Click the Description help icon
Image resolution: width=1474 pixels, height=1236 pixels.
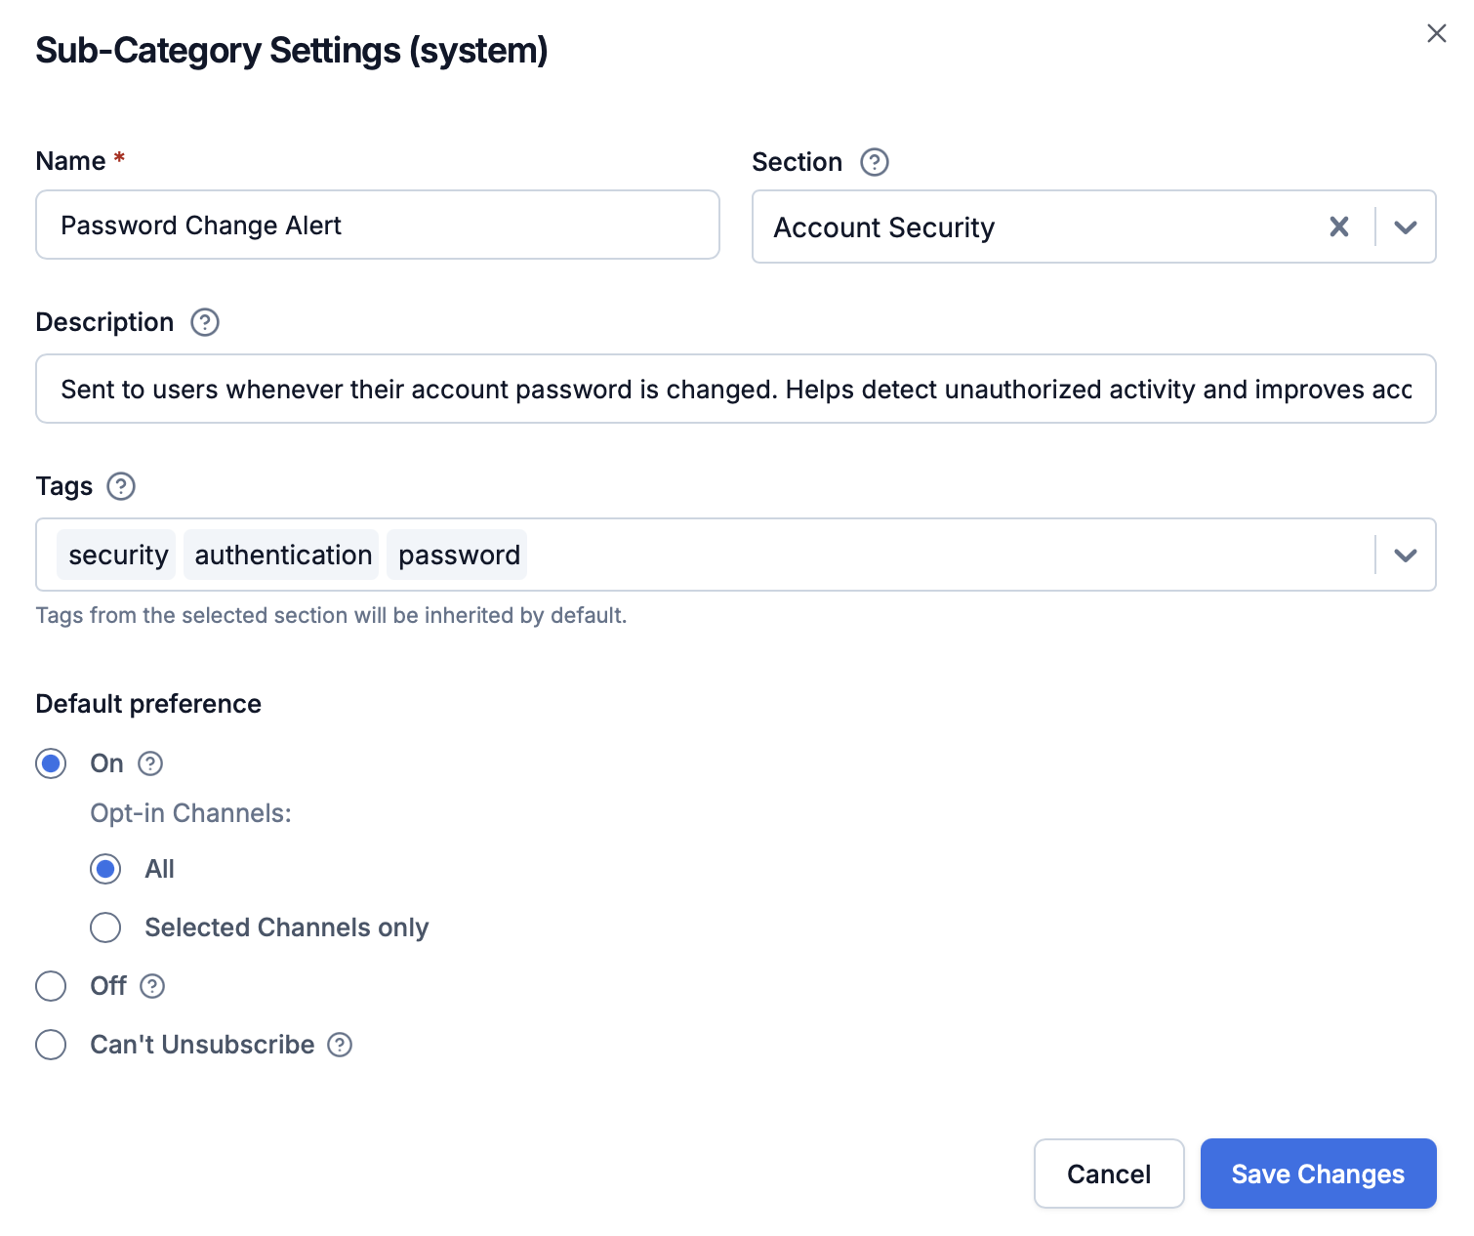[205, 323]
